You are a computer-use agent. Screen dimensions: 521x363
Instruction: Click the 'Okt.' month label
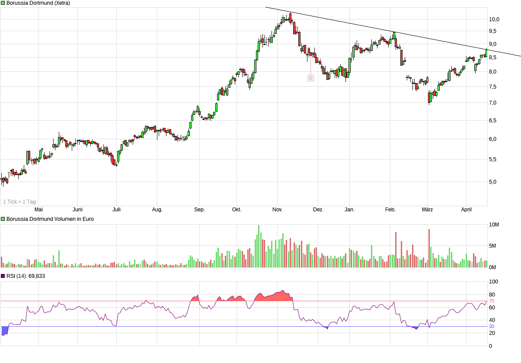(237, 210)
